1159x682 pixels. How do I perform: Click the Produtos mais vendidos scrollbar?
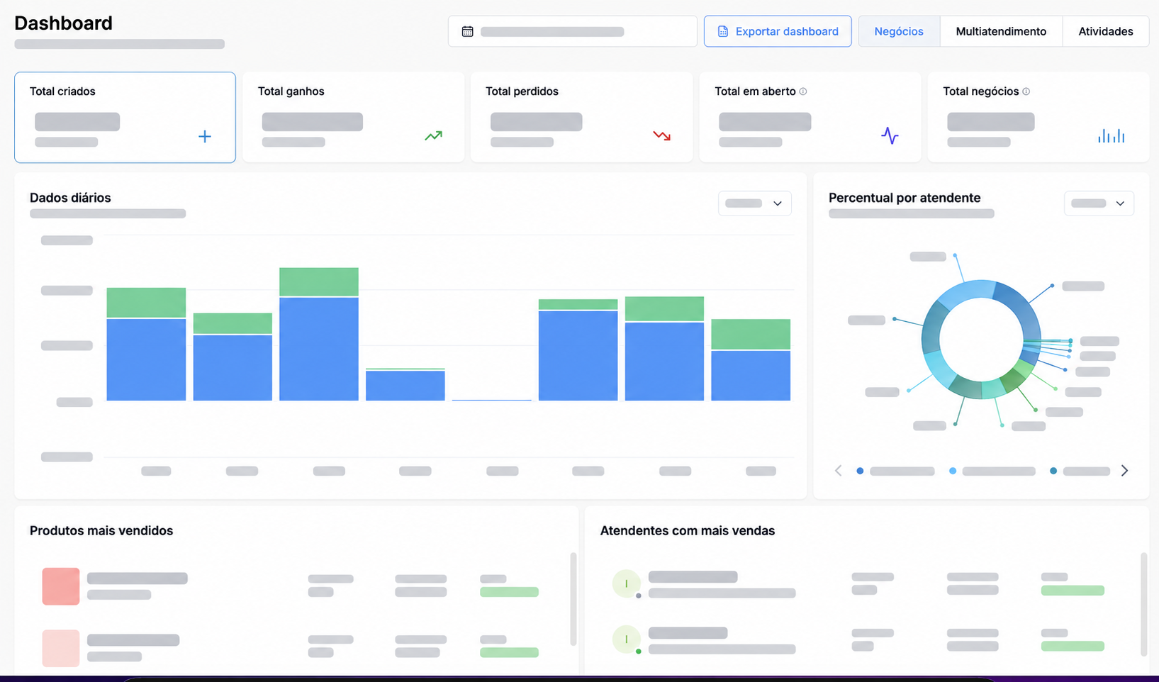(x=573, y=599)
